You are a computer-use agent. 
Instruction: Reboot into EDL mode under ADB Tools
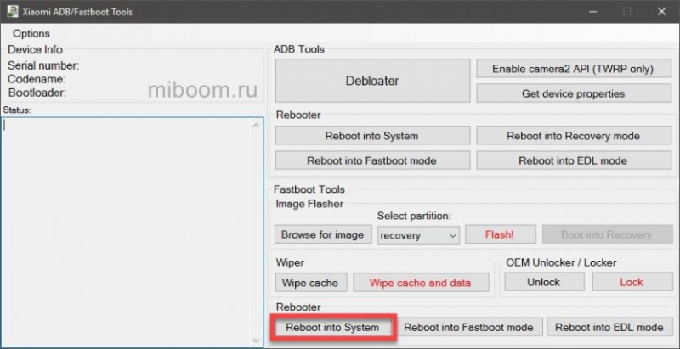click(x=573, y=160)
